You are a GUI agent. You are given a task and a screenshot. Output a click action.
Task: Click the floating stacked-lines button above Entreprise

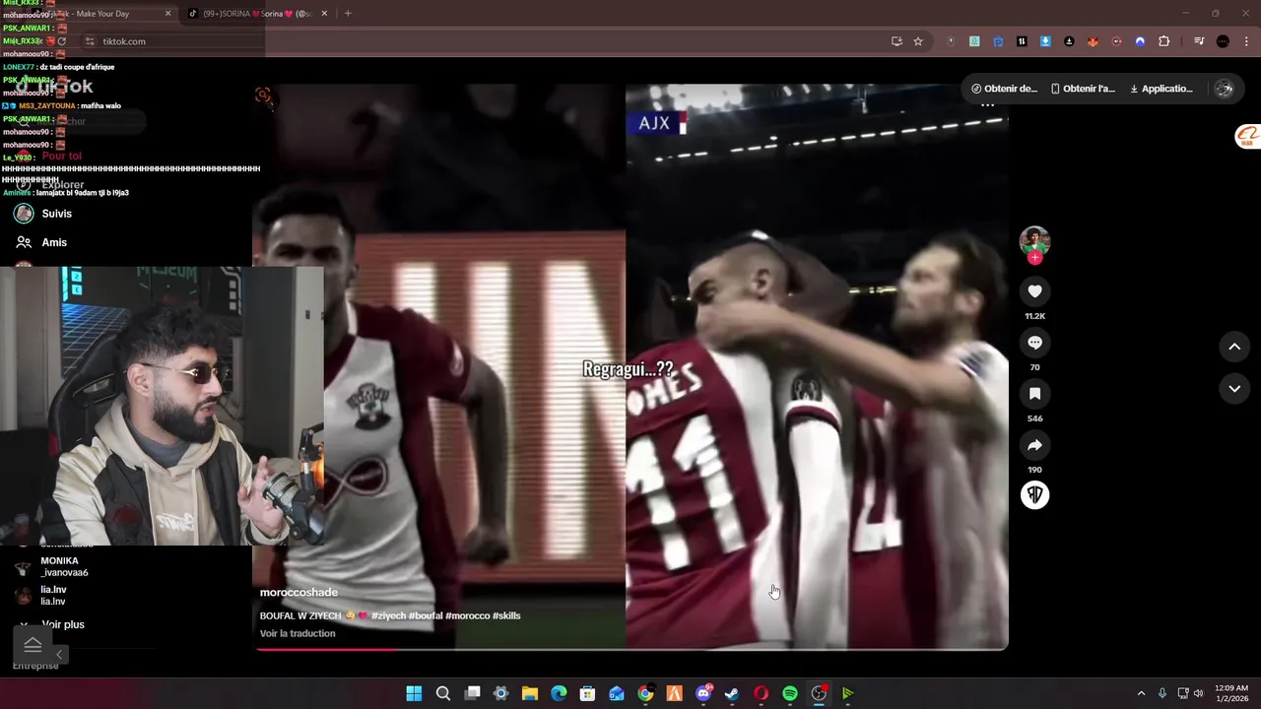[33, 645]
